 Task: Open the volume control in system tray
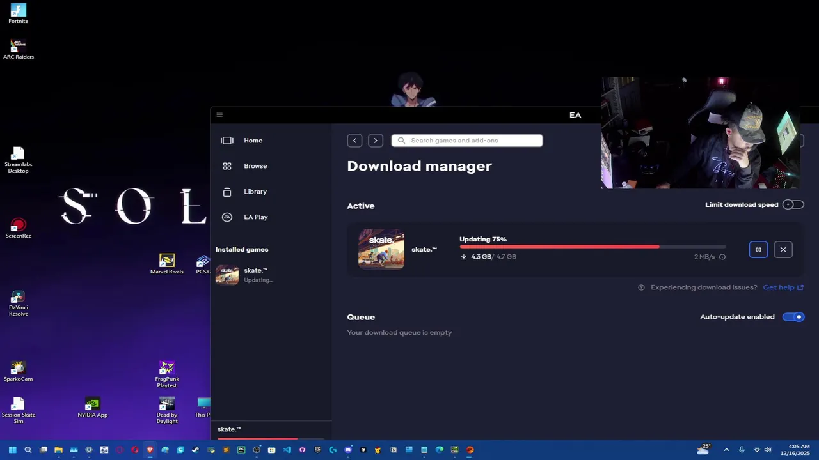768,450
